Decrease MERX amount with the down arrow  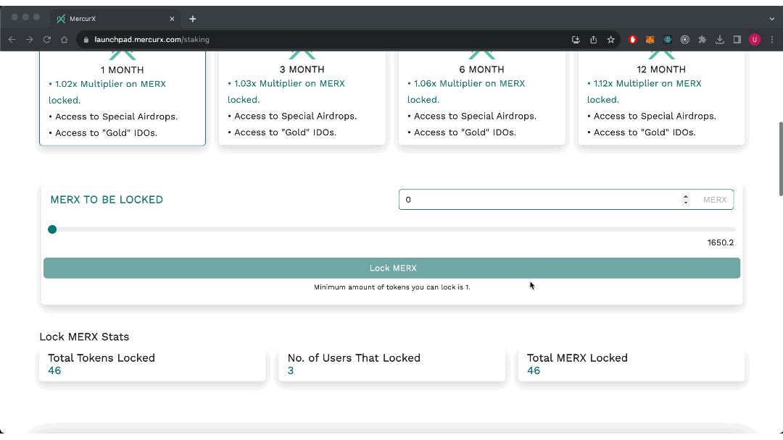686,203
